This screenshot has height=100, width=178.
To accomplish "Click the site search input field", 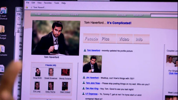I will pyautogui.click(x=164, y=16).
